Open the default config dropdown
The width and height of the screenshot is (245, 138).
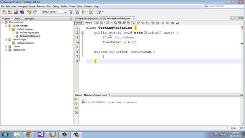coord(54,12)
